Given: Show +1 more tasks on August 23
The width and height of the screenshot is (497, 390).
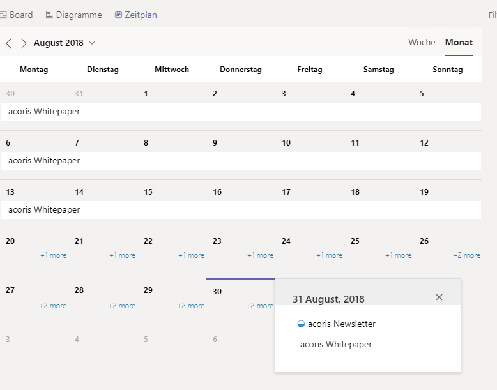Looking at the screenshot, I should click(260, 255).
